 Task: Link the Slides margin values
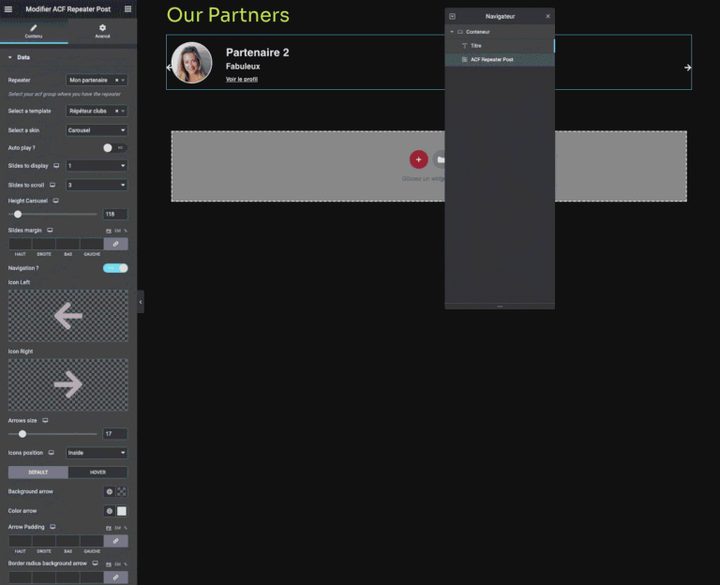(x=115, y=244)
